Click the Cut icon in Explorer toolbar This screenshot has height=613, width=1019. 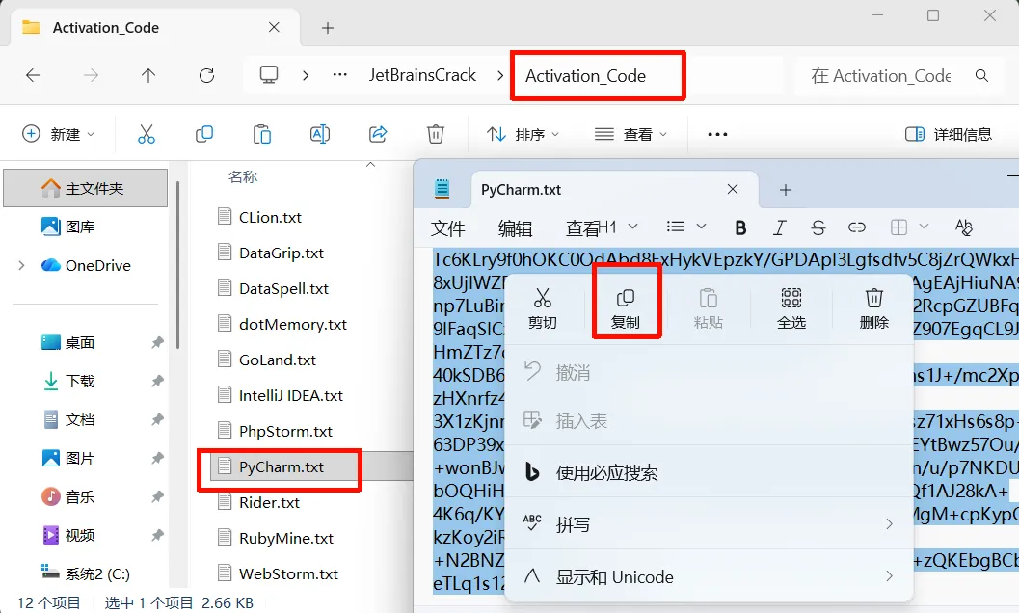pyautogui.click(x=147, y=134)
